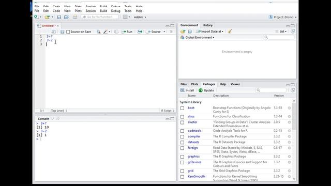Check the codetools package checkbox
This screenshot has width=331, height=186.
182,131
